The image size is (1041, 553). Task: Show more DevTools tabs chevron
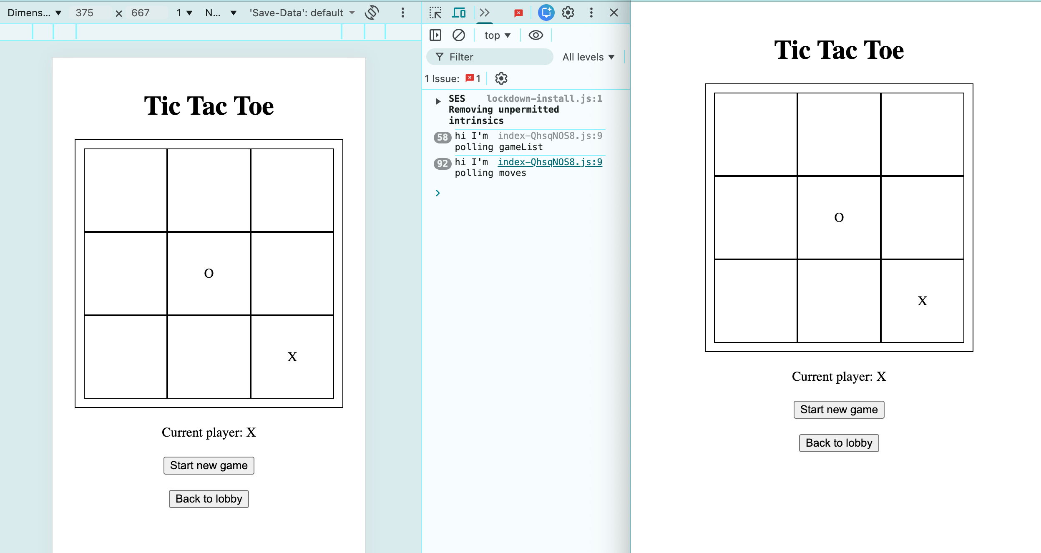(x=484, y=13)
